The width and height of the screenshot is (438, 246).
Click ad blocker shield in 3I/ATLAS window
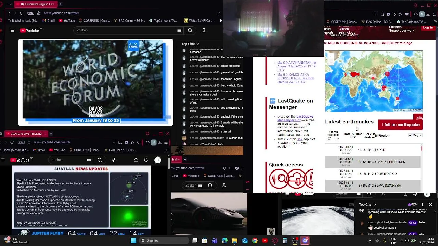tap(126, 142)
